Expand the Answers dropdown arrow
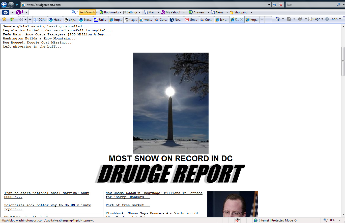The image size is (345, 223). click(x=208, y=12)
